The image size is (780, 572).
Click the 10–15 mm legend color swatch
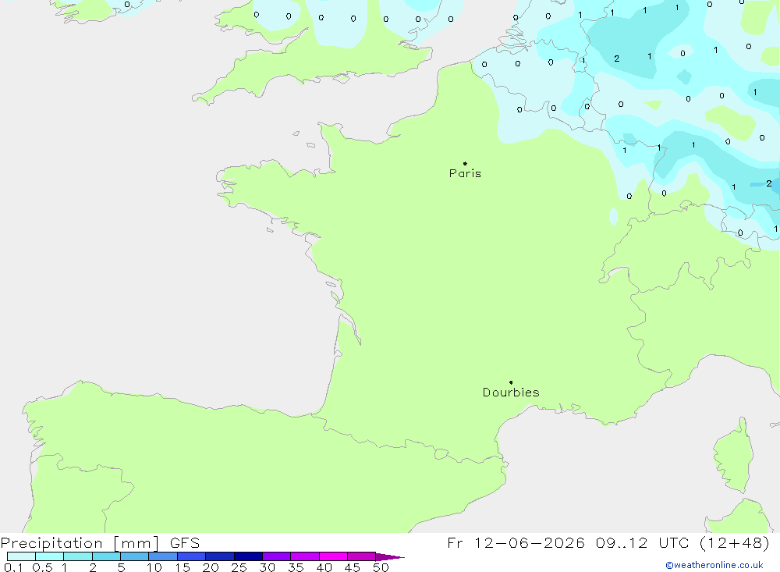pos(163,556)
